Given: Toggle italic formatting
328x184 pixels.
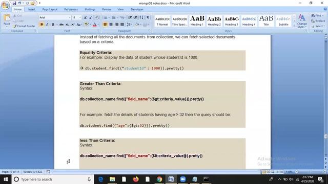Looking at the screenshot, I should [47, 25].
